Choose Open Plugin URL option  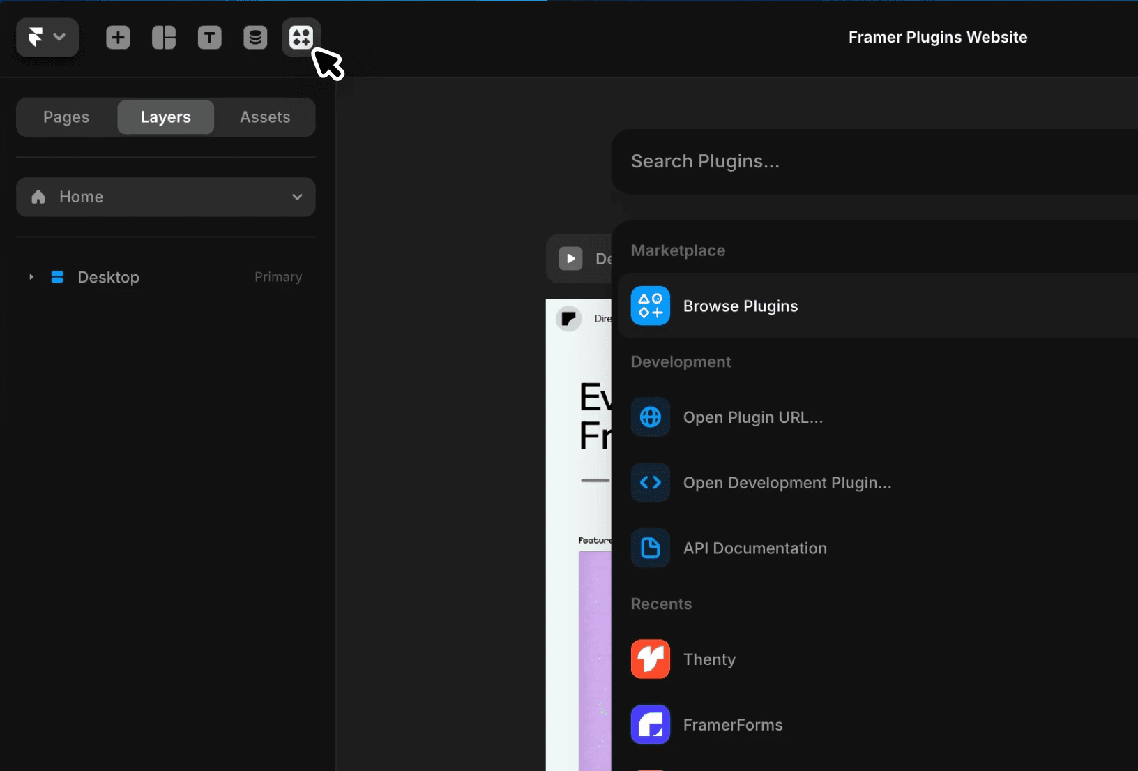coord(878,417)
